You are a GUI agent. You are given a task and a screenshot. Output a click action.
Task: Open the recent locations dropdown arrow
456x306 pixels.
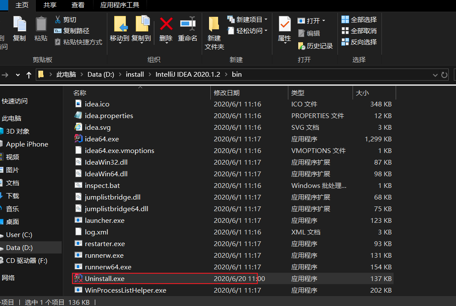[x=18, y=75]
